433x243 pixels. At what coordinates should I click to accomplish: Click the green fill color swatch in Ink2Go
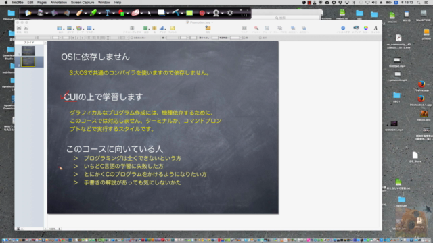(189, 13)
